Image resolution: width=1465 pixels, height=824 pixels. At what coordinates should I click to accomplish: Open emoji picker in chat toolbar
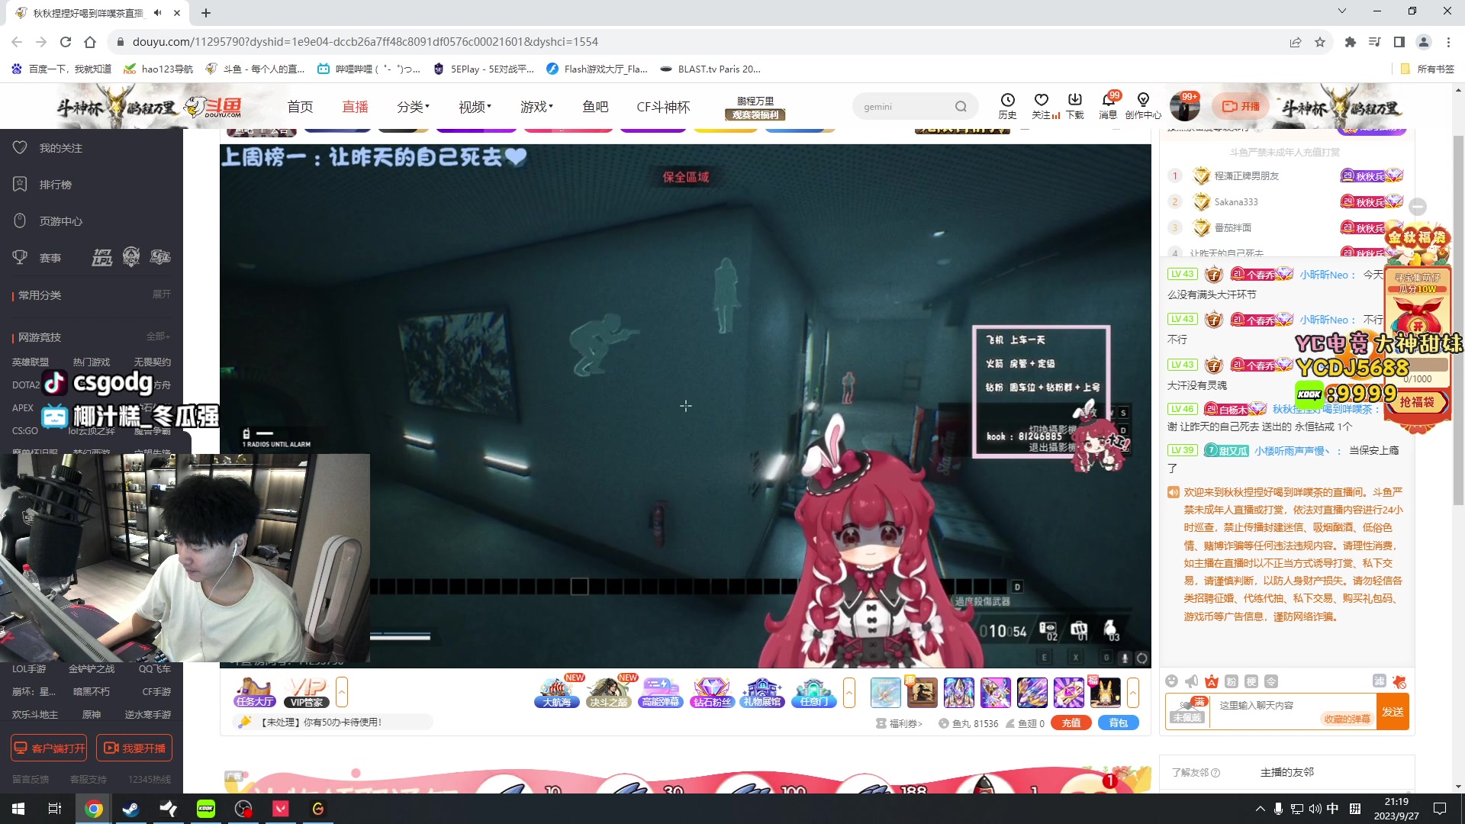pyautogui.click(x=1172, y=681)
